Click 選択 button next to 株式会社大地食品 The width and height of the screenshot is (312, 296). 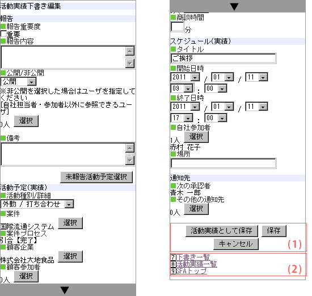pos(70,257)
